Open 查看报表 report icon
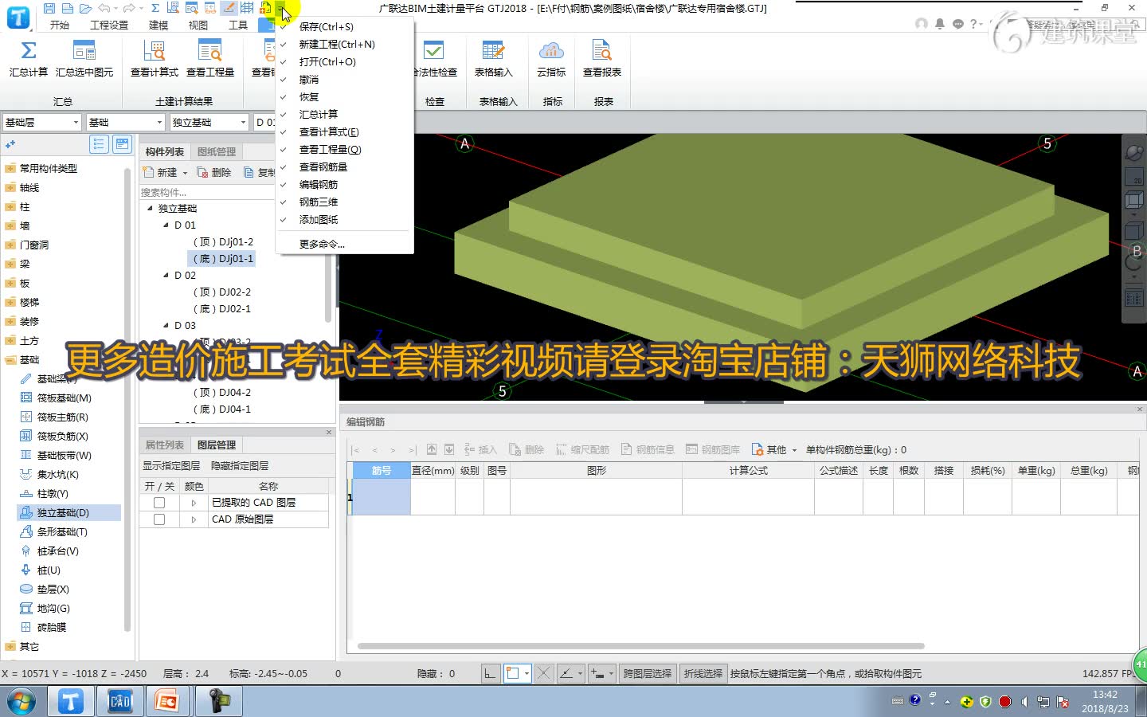Screen dimensions: 1147x717 [602, 51]
